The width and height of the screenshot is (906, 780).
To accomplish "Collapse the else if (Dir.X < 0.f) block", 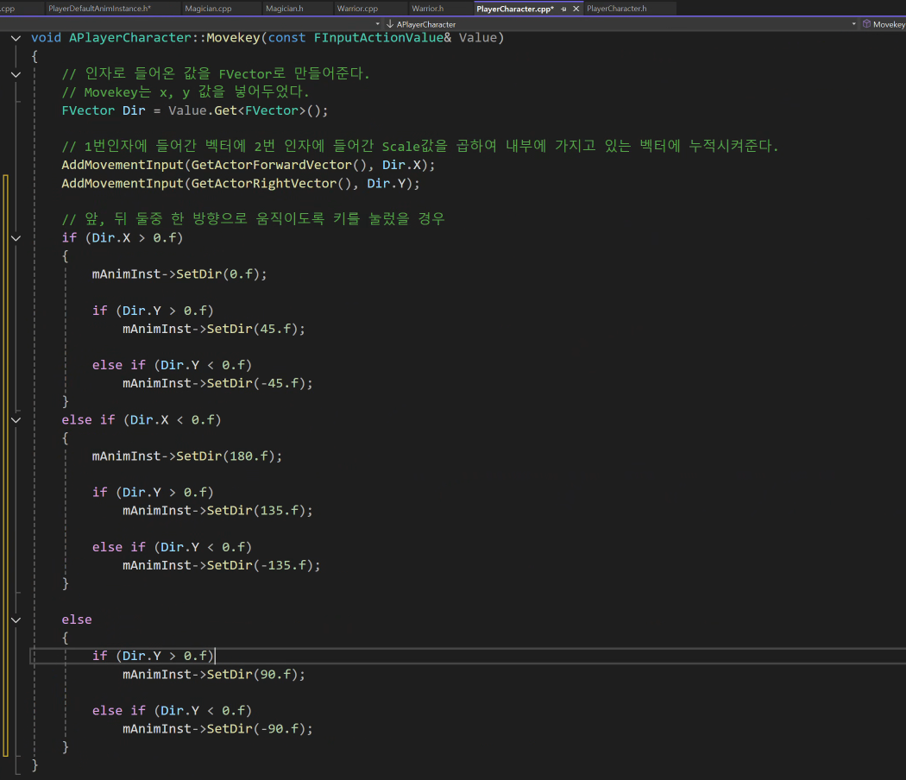I will pyautogui.click(x=16, y=420).
